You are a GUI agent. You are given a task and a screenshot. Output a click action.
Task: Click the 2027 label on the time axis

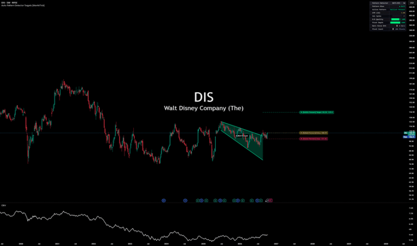point(276,244)
